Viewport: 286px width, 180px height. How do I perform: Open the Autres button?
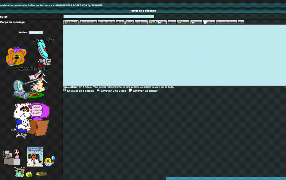(172, 22)
